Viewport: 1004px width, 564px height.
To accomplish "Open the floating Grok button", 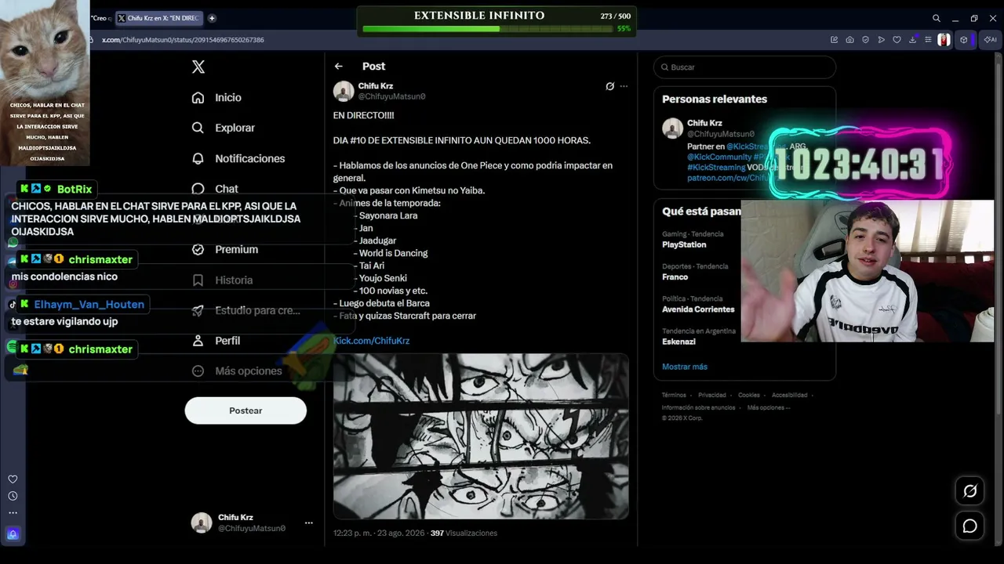I will click(970, 491).
